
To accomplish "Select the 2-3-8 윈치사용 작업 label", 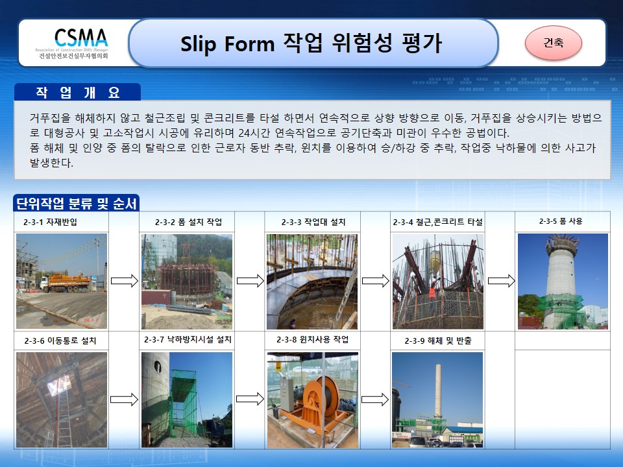I will click(x=313, y=339).
